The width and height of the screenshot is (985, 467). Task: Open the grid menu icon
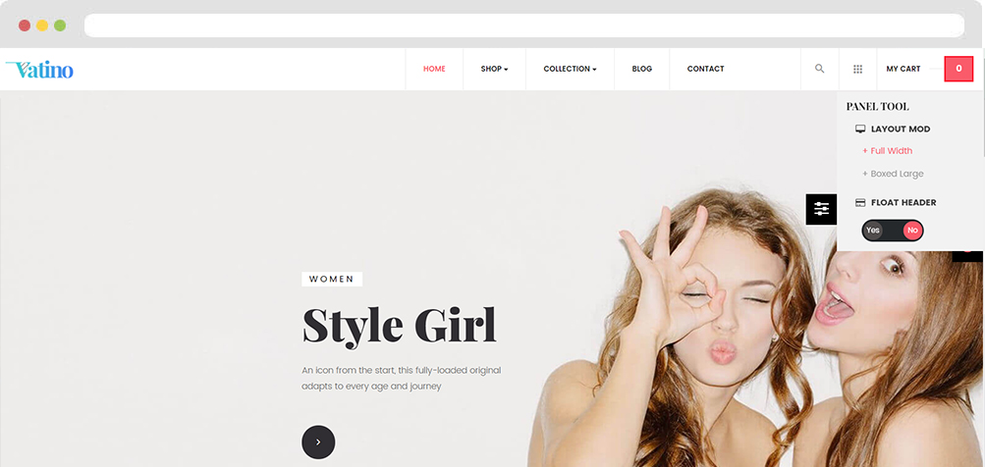pos(857,69)
